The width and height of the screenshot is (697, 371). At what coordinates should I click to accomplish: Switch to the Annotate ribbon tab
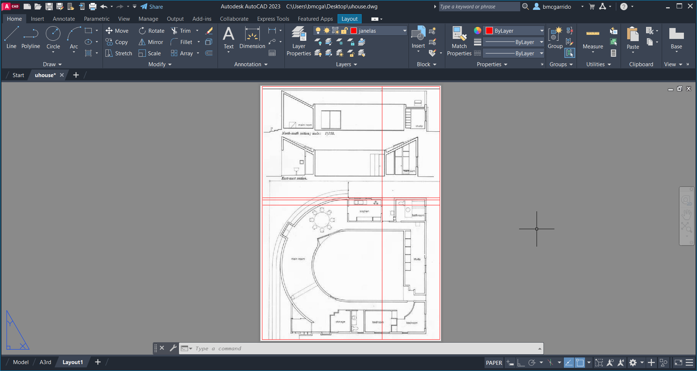[64, 19]
